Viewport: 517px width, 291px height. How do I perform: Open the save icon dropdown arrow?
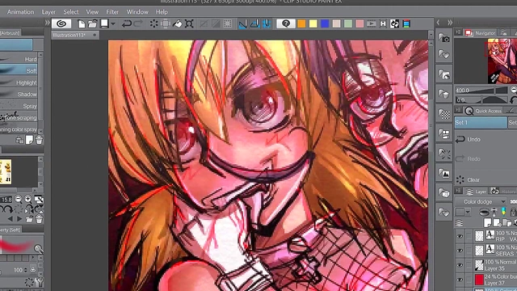tap(113, 24)
